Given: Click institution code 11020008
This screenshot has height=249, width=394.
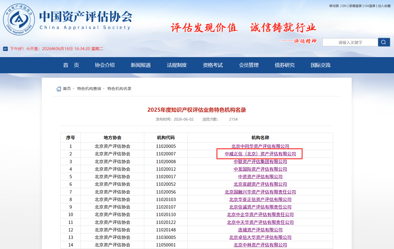Looking at the screenshot, I should pyautogui.click(x=166, y=162).
